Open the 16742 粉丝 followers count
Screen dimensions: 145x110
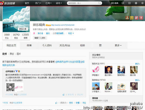(16, 36)
